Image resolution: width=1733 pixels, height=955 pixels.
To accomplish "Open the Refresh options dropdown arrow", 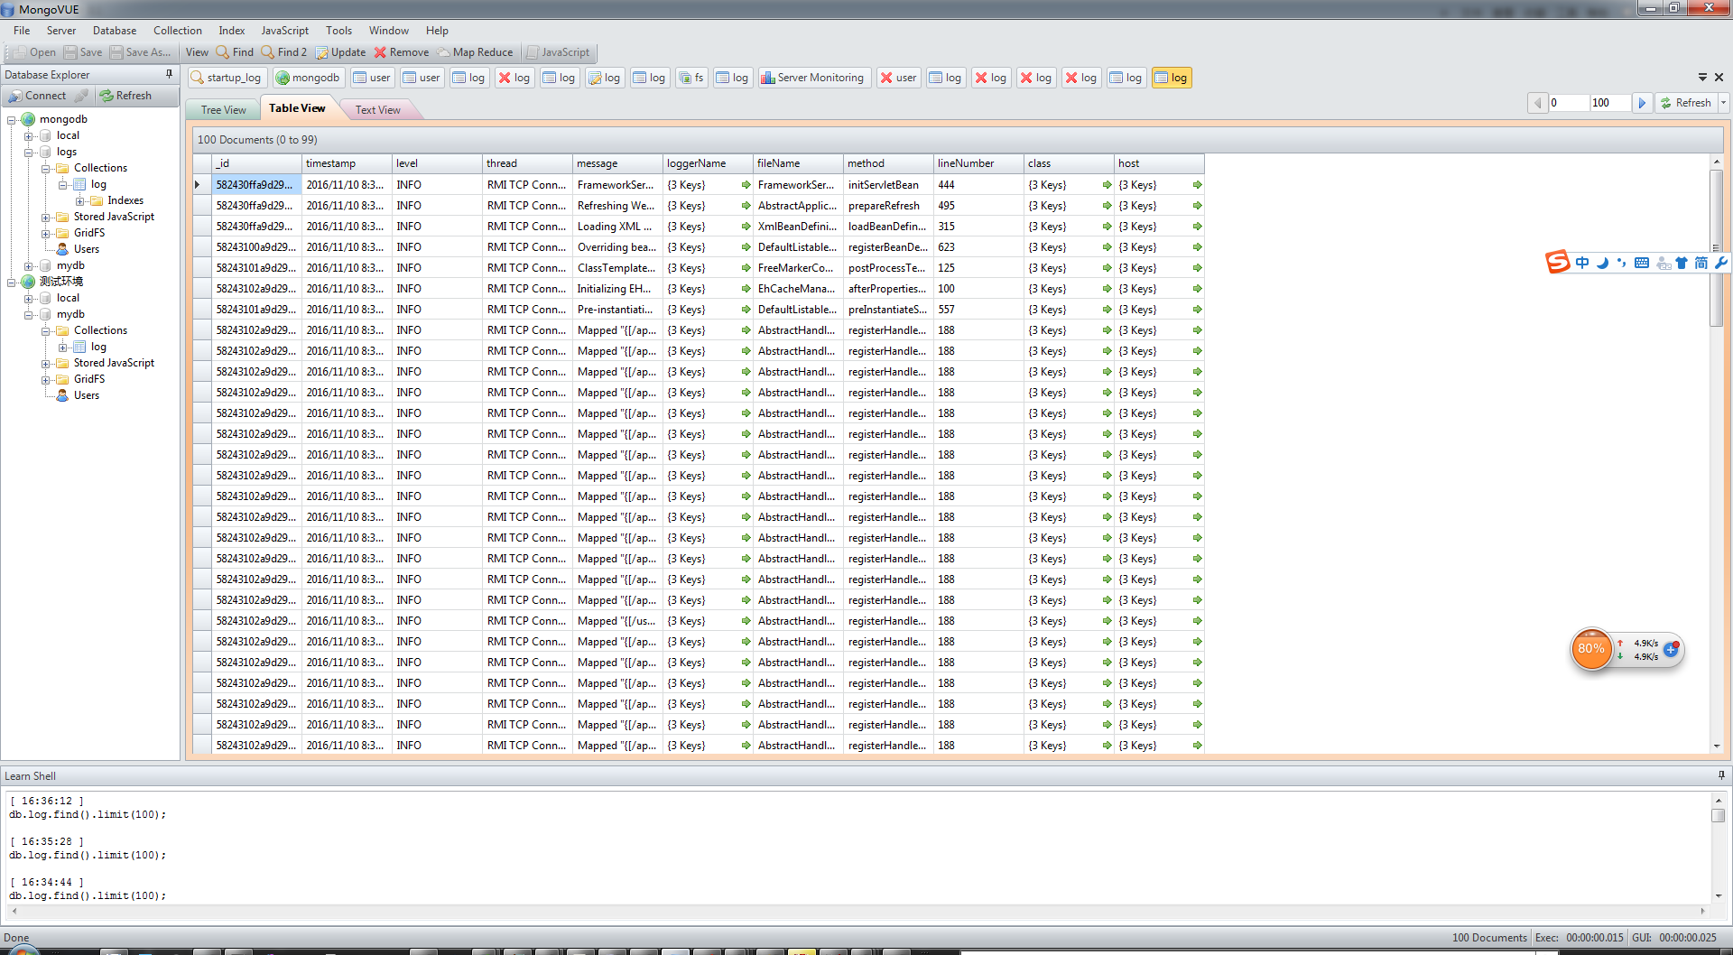I will tap(1723, 103).
